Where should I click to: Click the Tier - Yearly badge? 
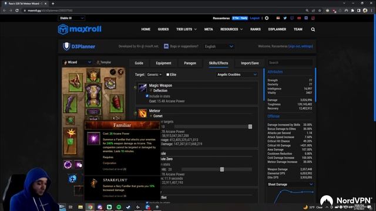240,18
